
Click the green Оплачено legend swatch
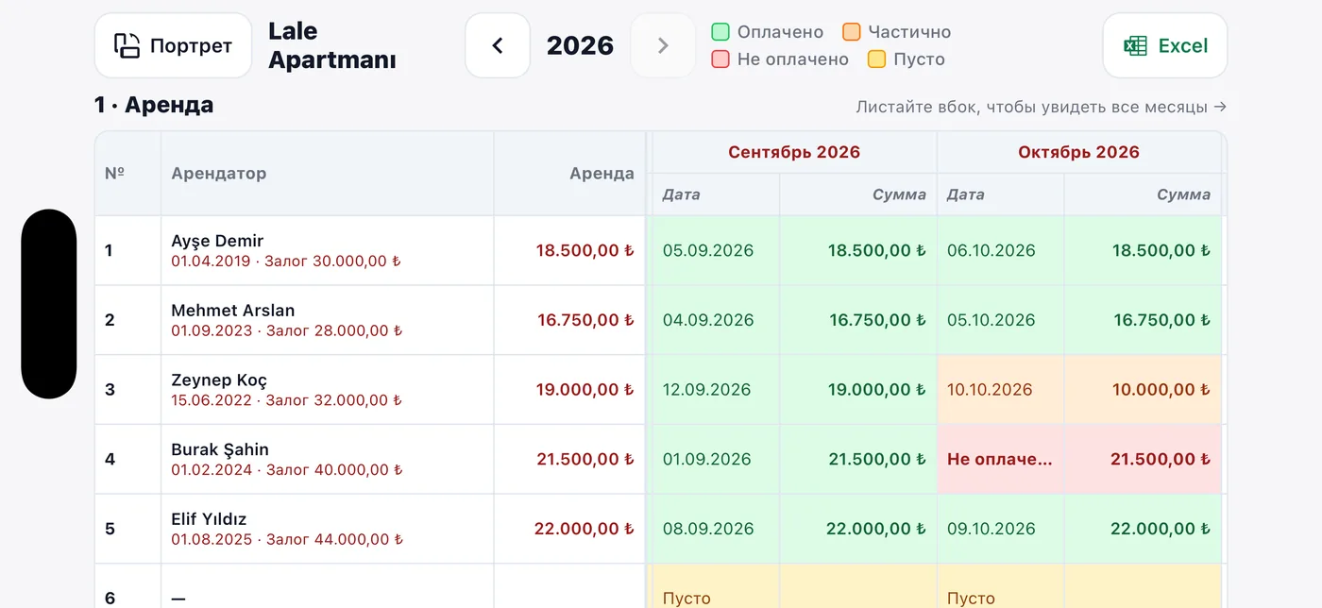(x=720, y=32)
